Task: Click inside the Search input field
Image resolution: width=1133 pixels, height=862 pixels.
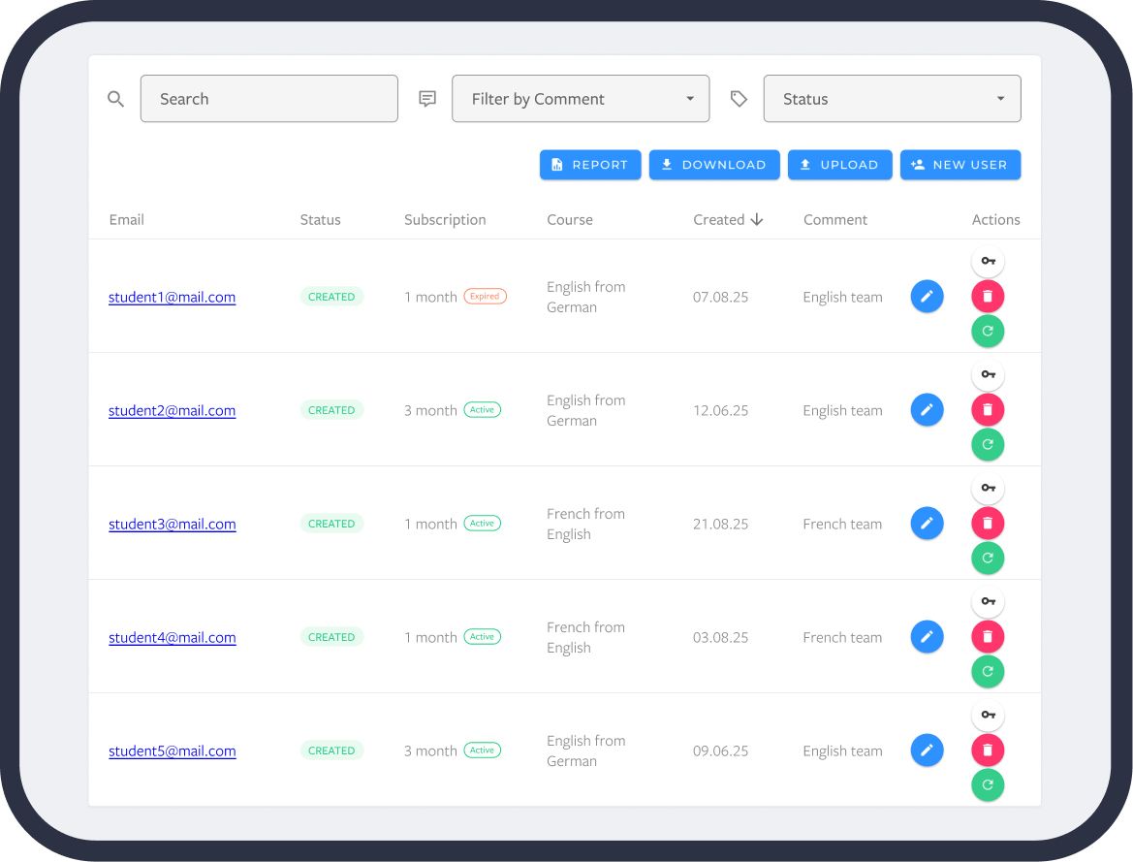Action: tap(268, 98)
